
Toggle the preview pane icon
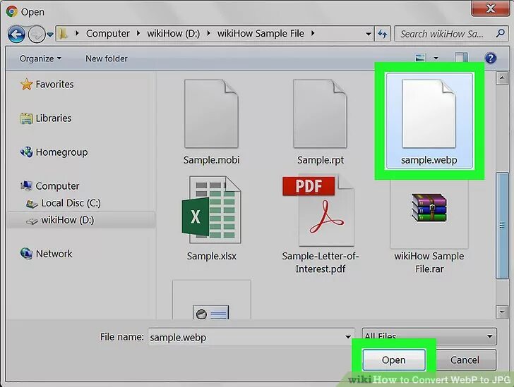tap(461, 59)
